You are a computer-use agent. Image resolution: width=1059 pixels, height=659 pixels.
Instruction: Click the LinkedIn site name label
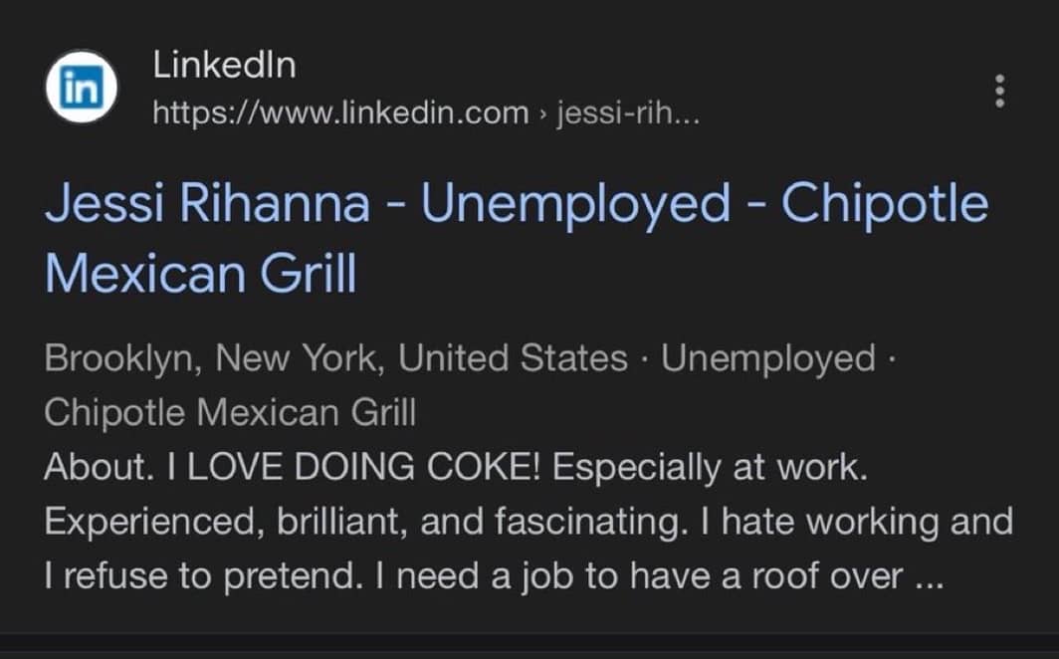point(224,66)
